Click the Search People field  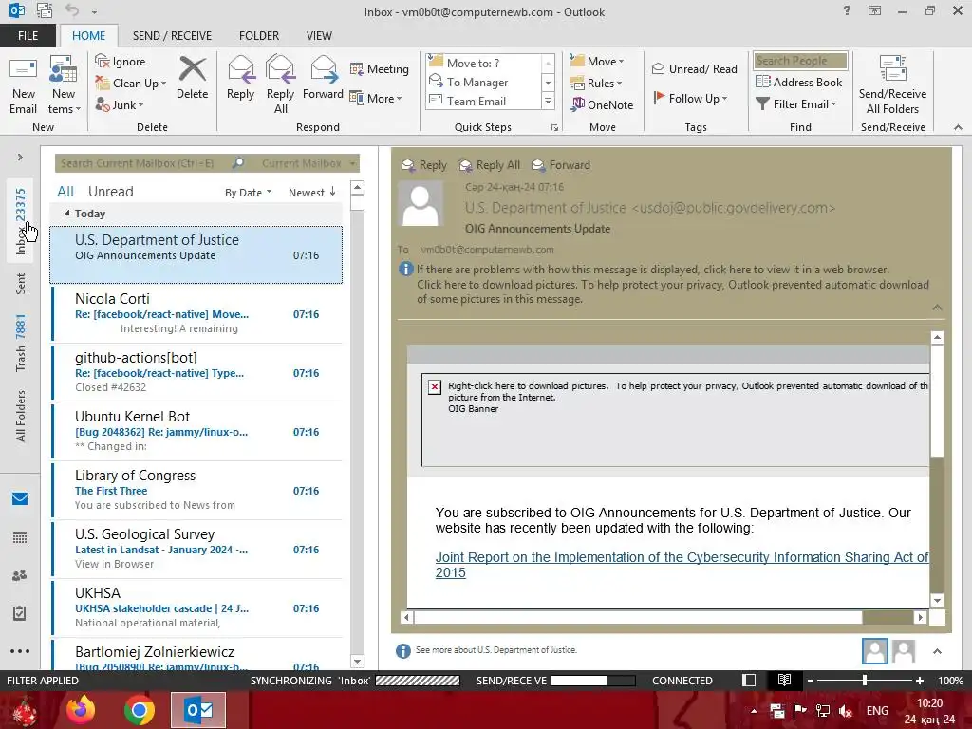pos(800,61)
